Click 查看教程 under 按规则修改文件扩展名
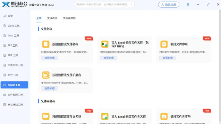The width and height of the screenshot is (221, 124). tap(49, 89)
